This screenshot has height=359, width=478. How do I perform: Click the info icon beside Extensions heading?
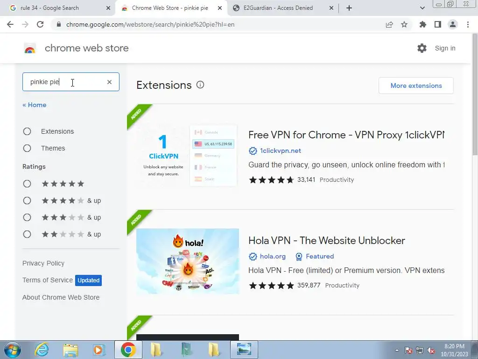click(x=200, y=85)
